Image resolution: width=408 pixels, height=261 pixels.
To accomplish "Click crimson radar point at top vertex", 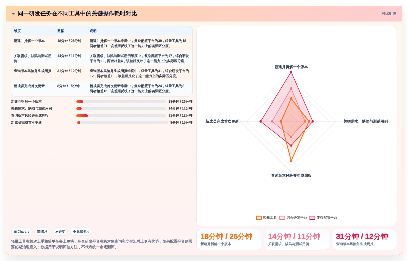I will [x=291, y=72].
